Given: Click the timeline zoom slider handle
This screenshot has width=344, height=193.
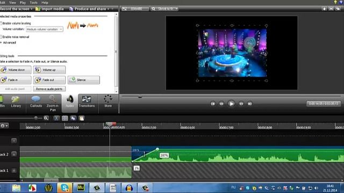Looking at the screenshot, I should [x=36, y=118].
